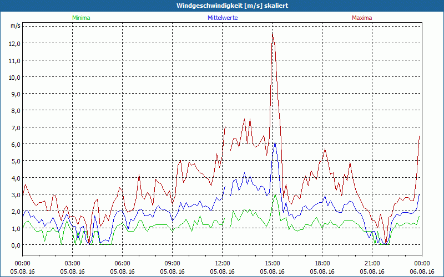Click the Mittelwerte legend label
The image size is (444, 277).
(x=223, y=18)
